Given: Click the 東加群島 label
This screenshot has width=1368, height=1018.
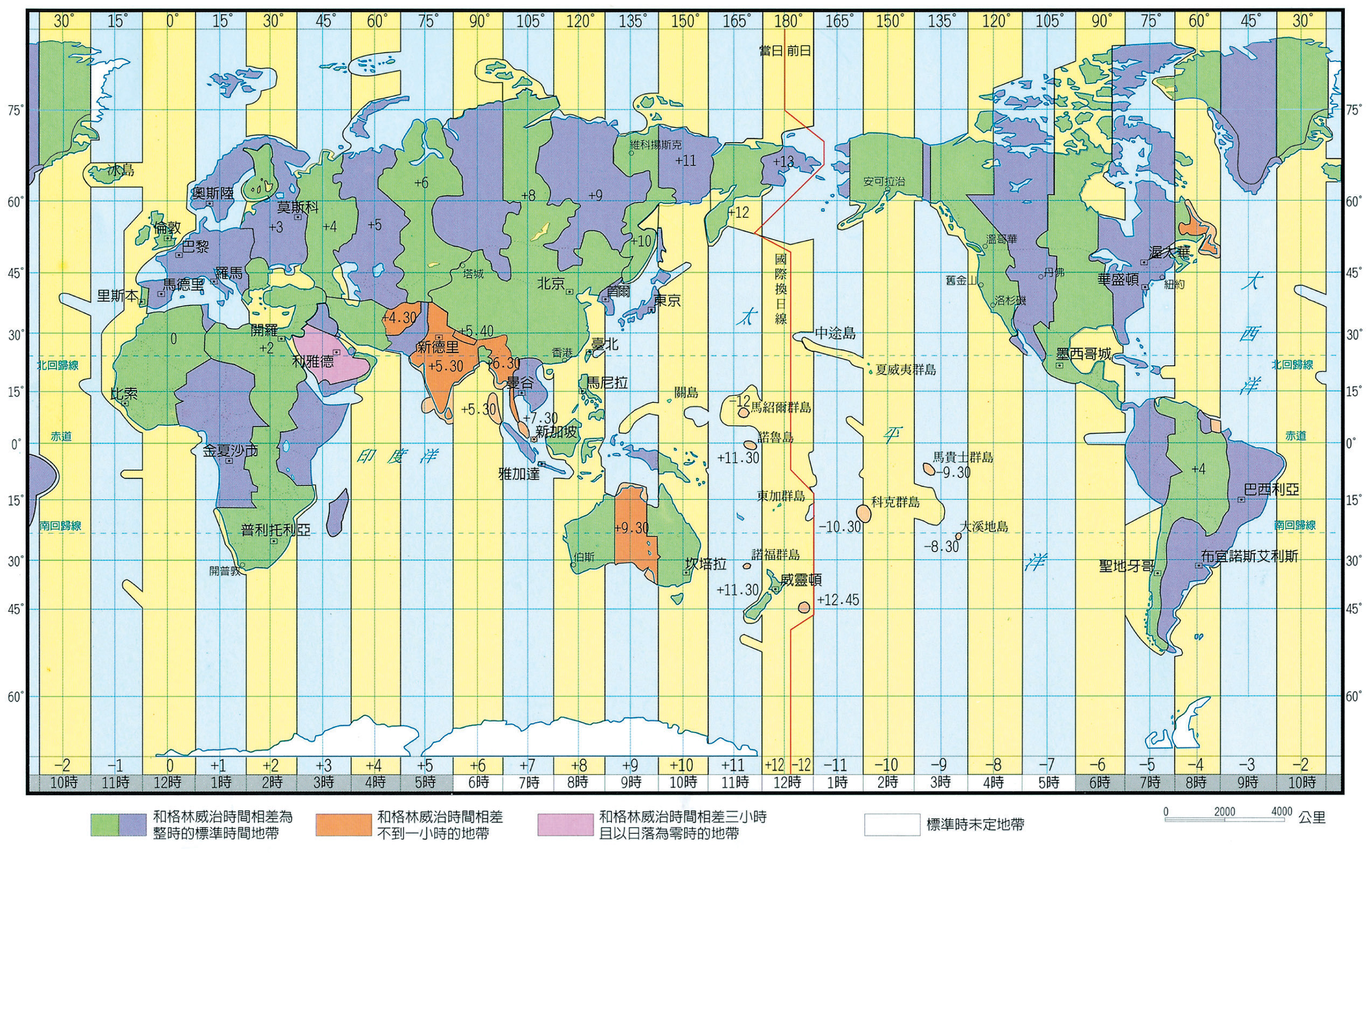Looking at the screenshot, I should tap(781, 496).
